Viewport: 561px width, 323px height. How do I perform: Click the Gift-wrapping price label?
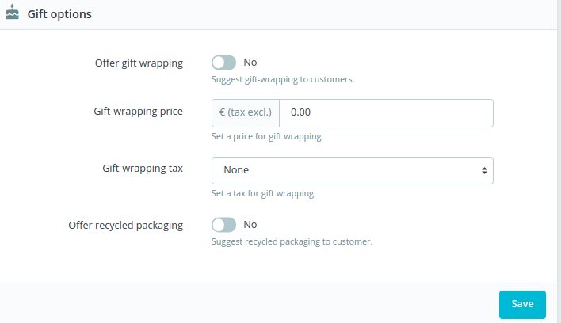pos(138,112)
